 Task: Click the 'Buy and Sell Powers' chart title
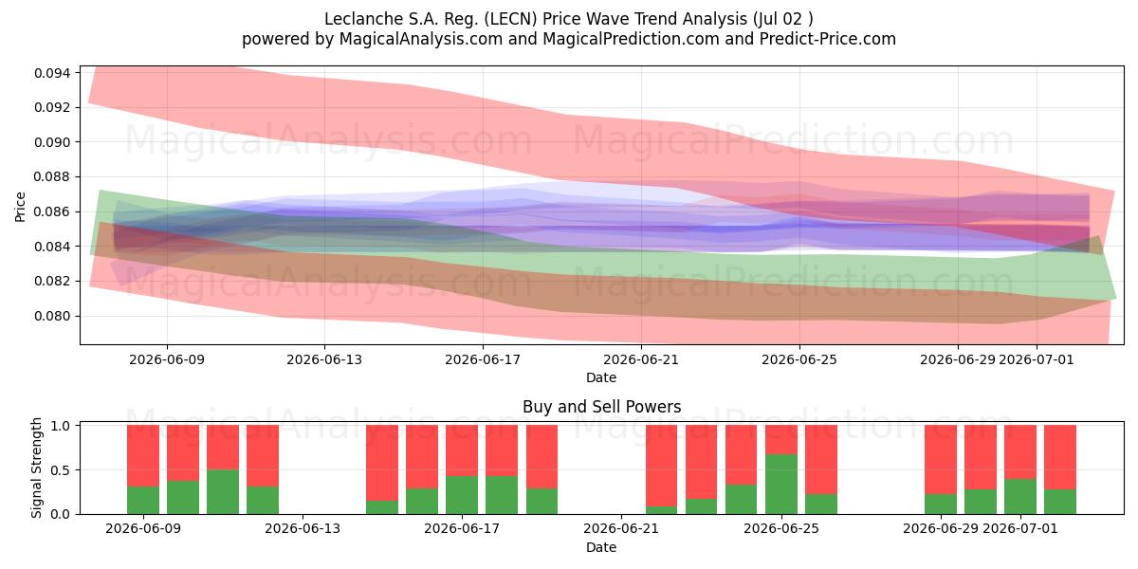601,407
